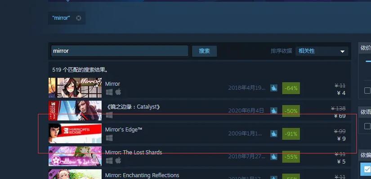Click the thumbs-up icon on 镜之边缘 Catalyst row
Viewport: 371px width, 179px height.
coord(274,111)
